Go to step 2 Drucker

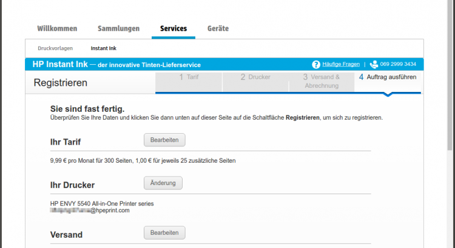pos(255,82)
